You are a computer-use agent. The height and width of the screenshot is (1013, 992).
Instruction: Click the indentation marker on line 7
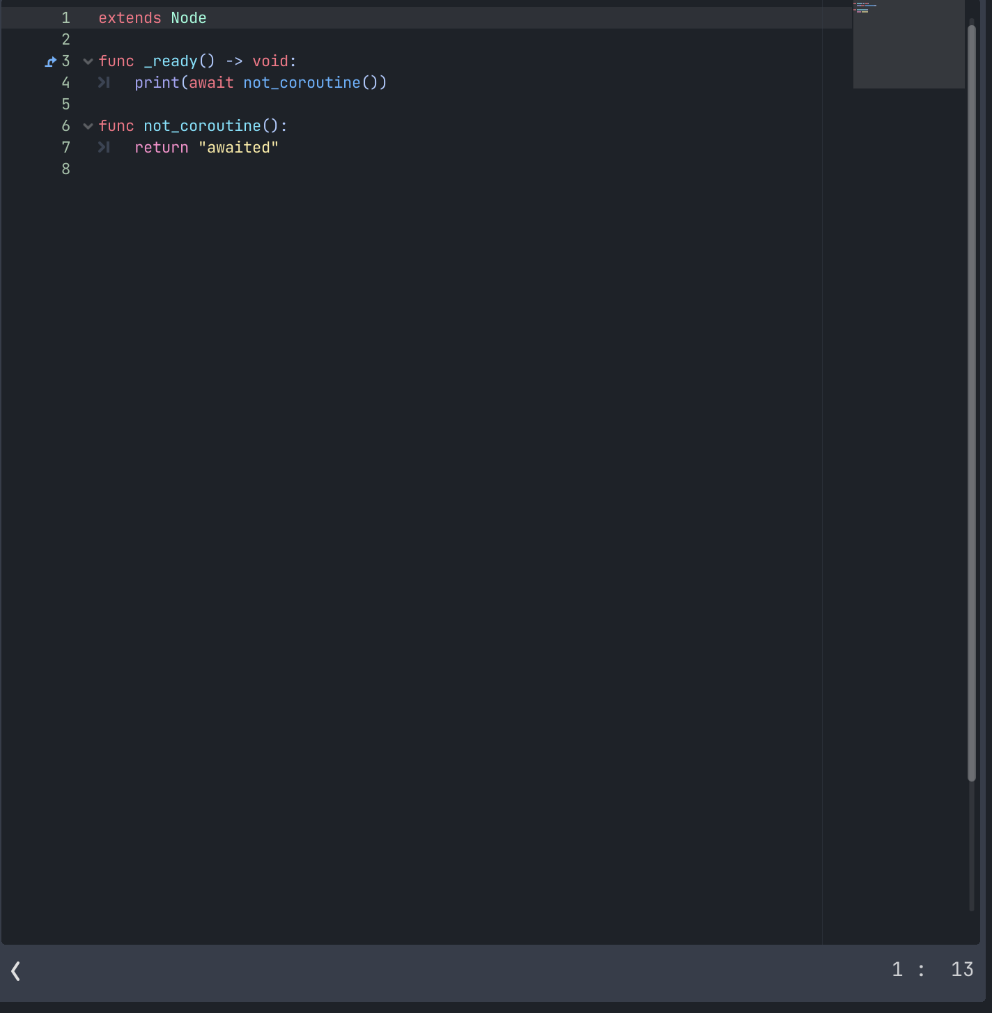point(104,147)
